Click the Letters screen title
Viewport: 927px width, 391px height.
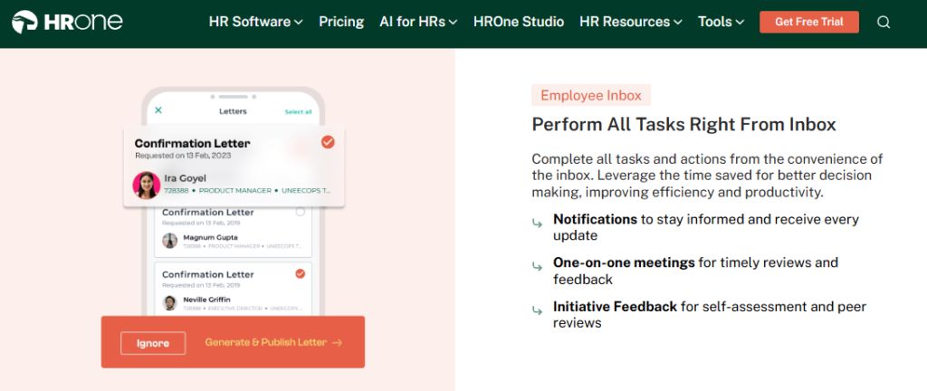tap(233, 111)
